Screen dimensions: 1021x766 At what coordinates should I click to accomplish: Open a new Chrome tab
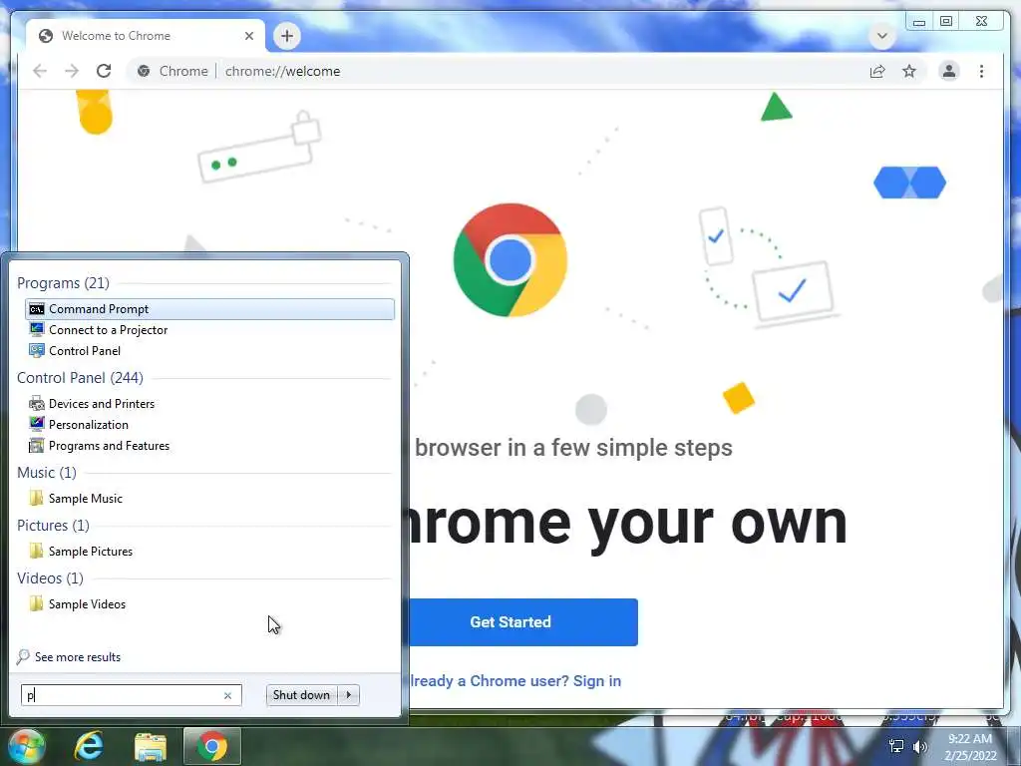pos(287,36)
